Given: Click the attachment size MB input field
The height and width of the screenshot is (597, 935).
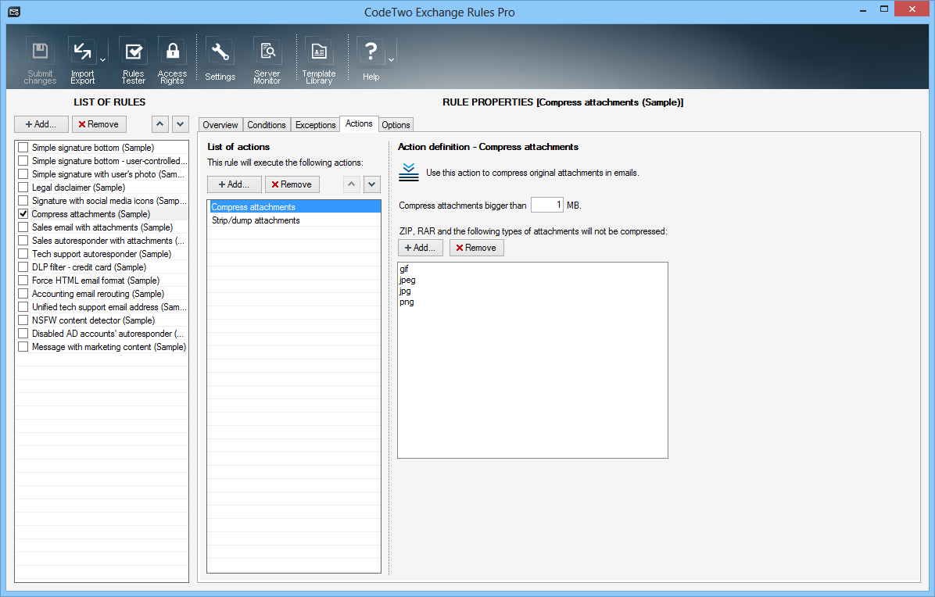Looking at the screenshot, I should [546, 205].
